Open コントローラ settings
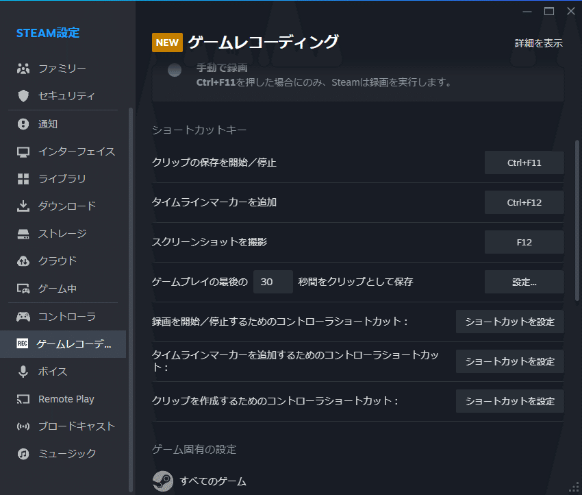 point(63,317)
